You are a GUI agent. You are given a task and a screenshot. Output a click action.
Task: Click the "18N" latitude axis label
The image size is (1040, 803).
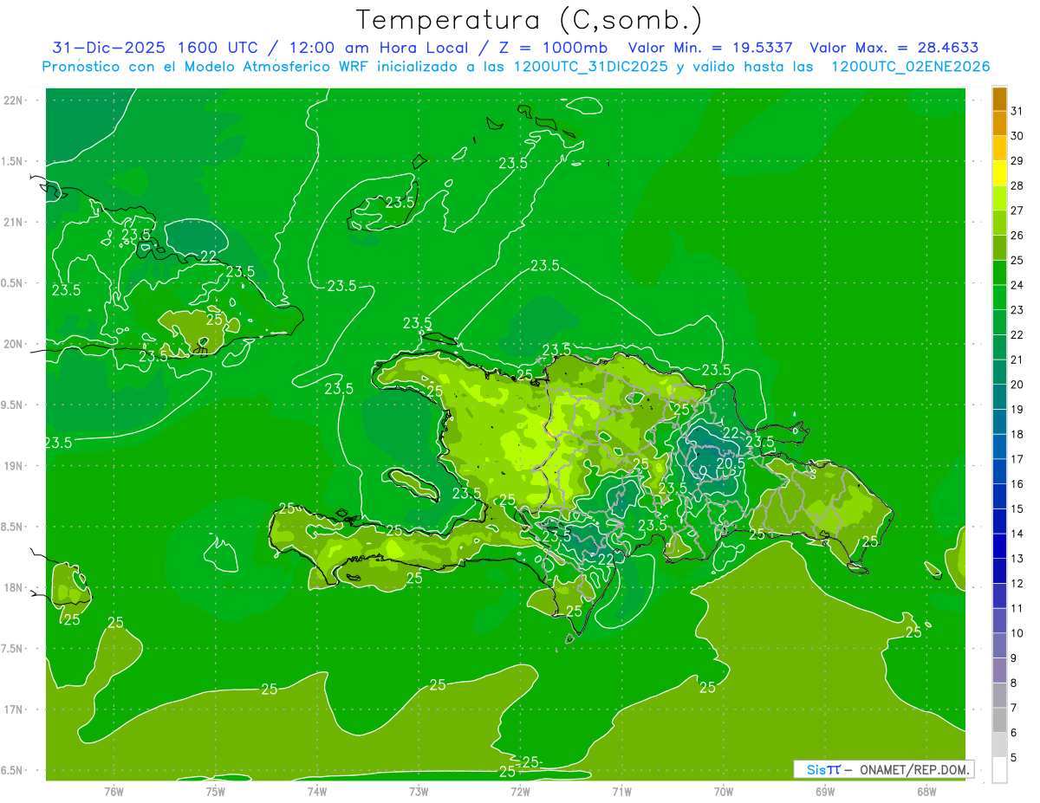14,588
